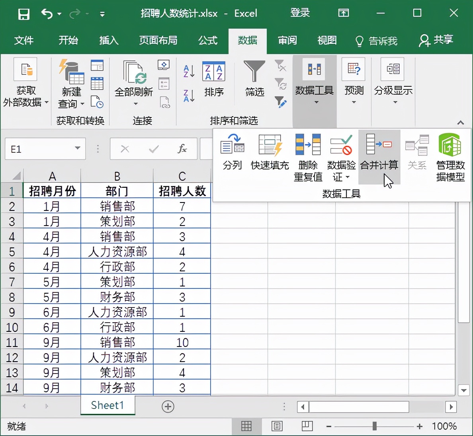Click From Table icon

click(97, 84)
